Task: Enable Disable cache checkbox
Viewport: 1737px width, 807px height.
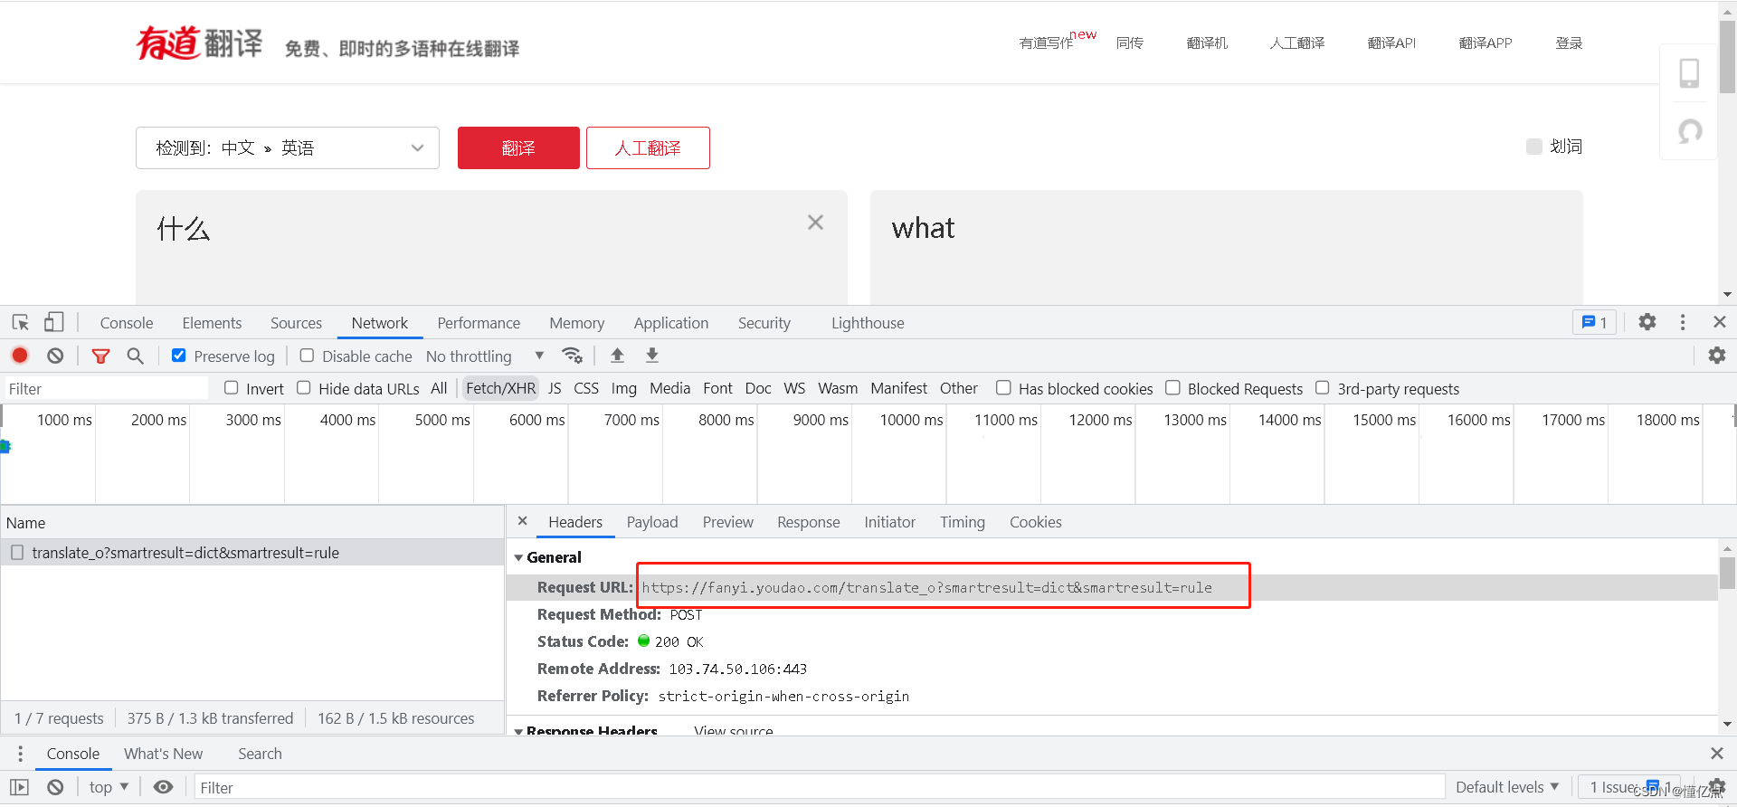Action: (307, 356)
